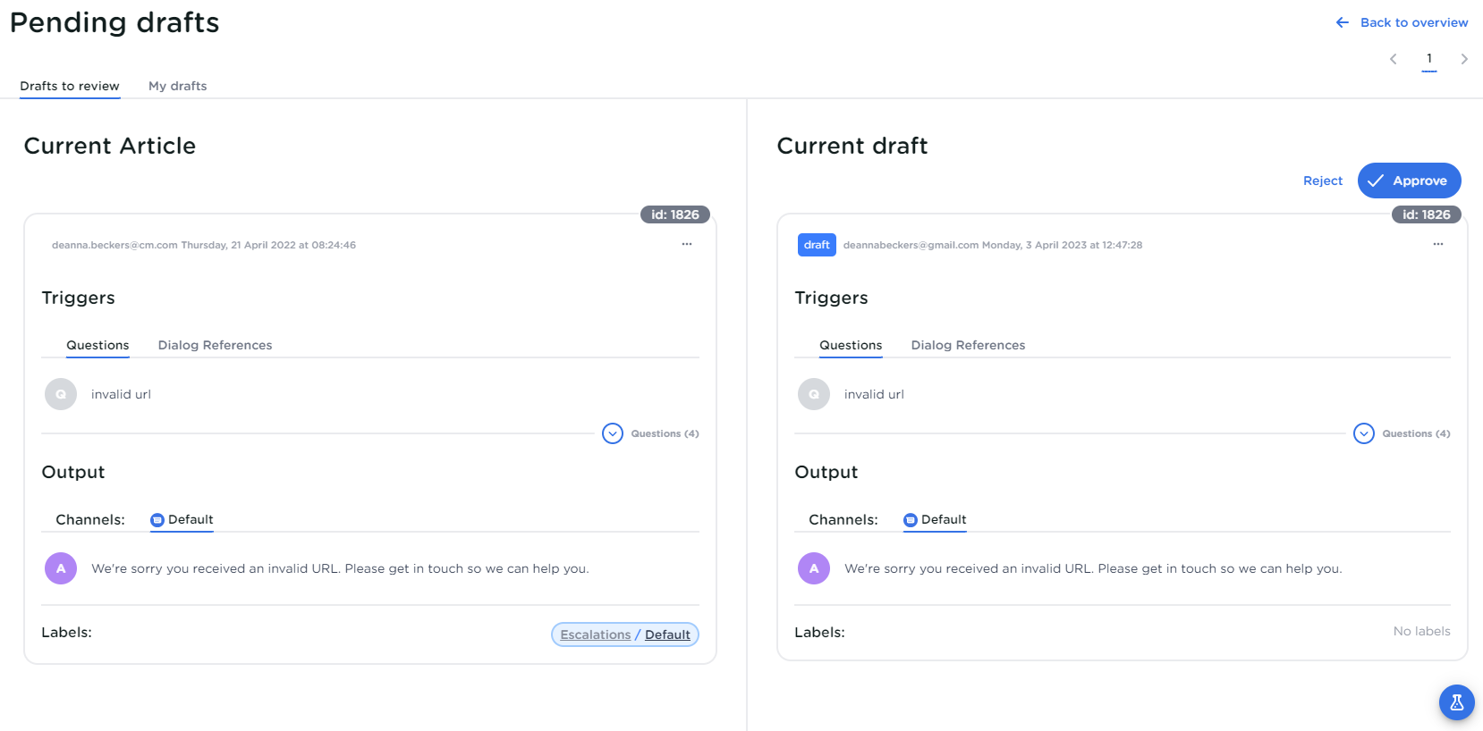Image resolution: width=1483 pixels, height=731 pixels.
Task: Click the flask icon floating button
Action: (x=1456, y=702)
